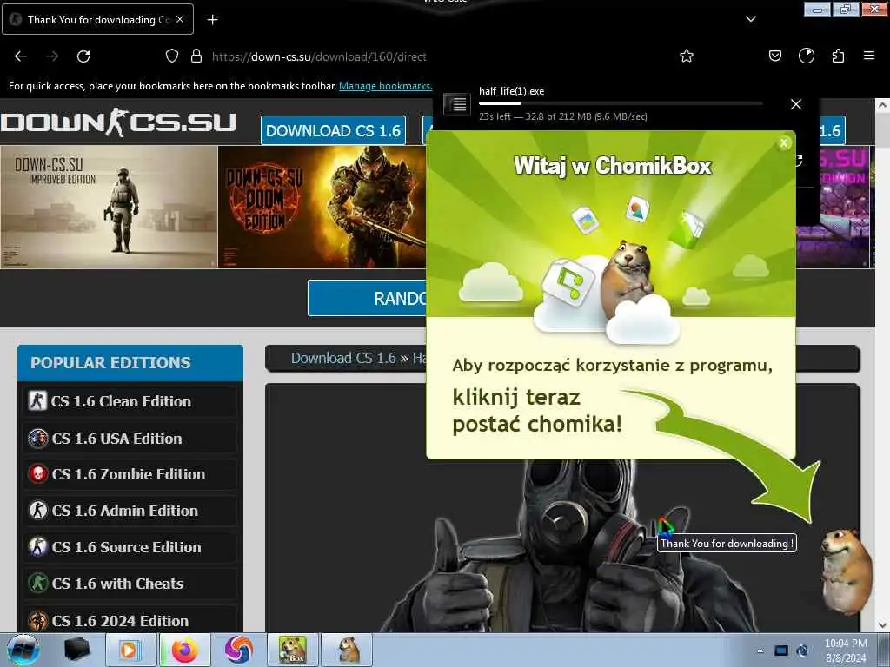
Task: Close the 'Thank You for downloading' tab
Action: click(x=180, y=19)
